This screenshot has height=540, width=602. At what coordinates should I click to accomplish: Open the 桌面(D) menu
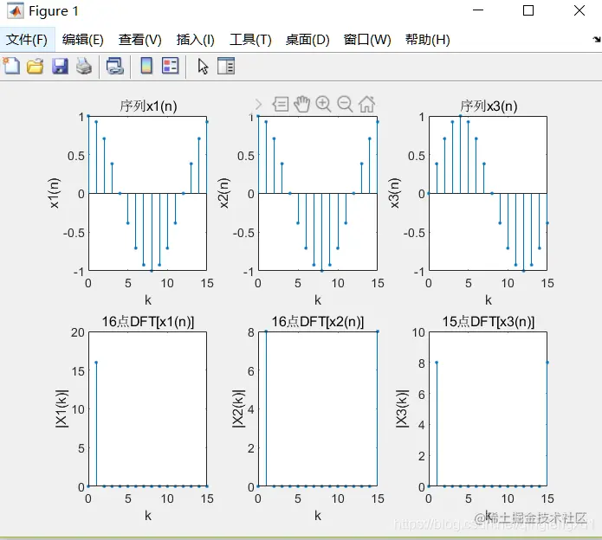[x=307, y=40]
